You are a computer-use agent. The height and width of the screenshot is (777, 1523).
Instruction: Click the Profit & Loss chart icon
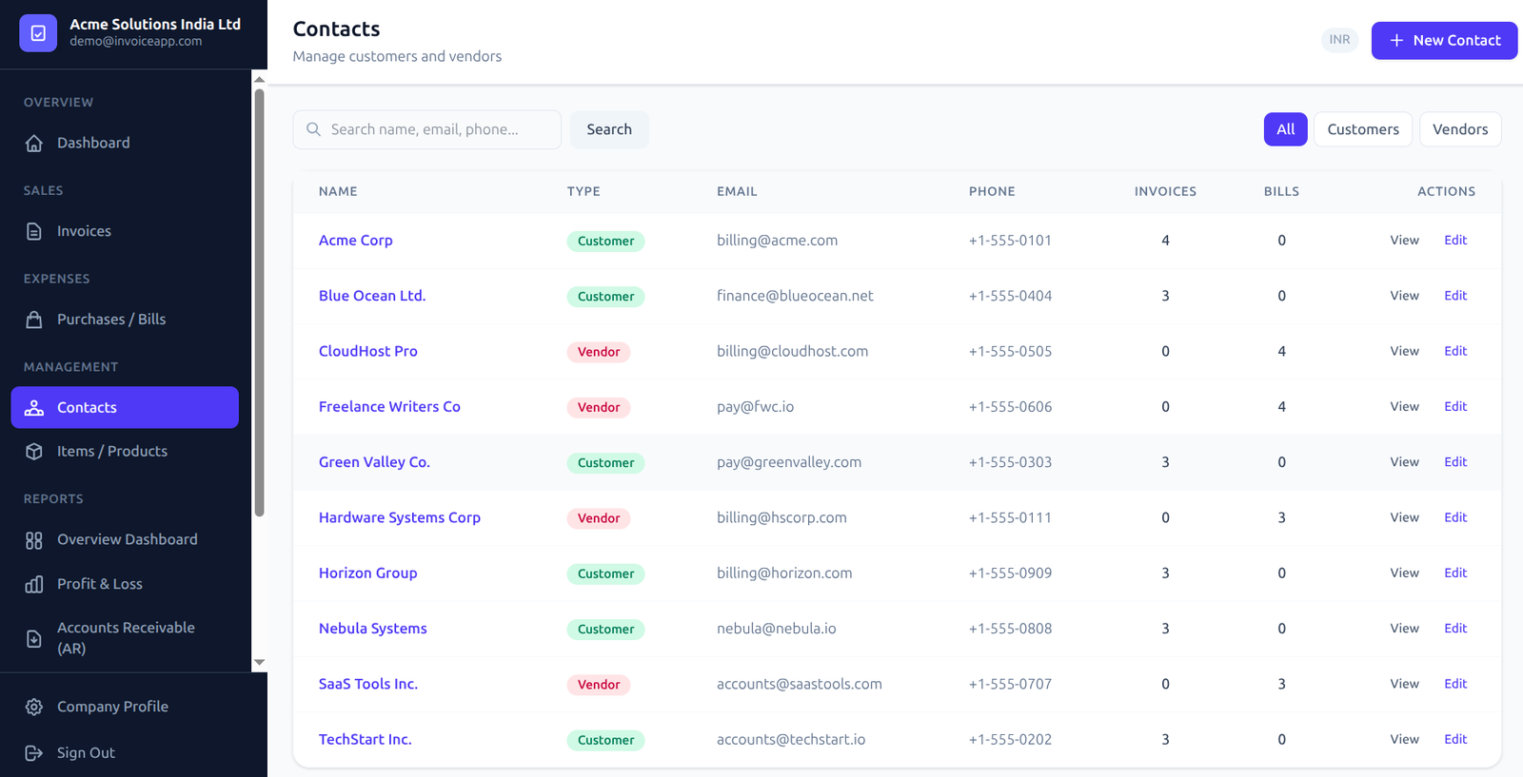coord(34,584)
